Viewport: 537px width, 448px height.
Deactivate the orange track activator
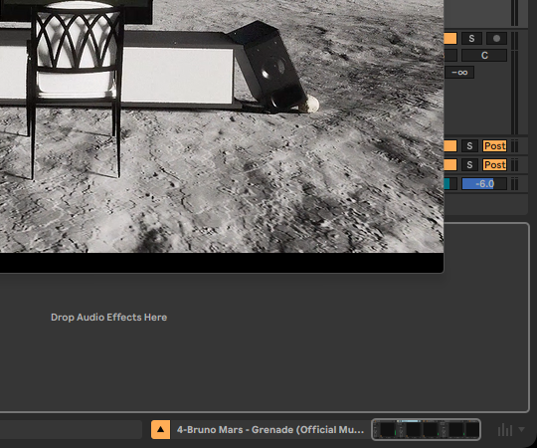450,39
